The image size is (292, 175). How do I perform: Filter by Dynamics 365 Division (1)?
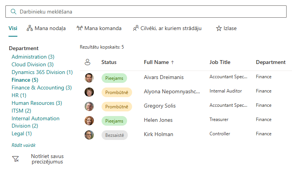(42, 72)
